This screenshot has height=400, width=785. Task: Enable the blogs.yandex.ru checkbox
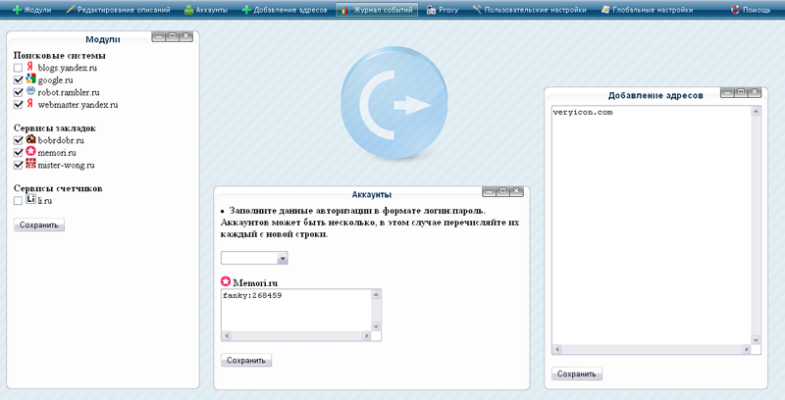[x=18, y=68]
